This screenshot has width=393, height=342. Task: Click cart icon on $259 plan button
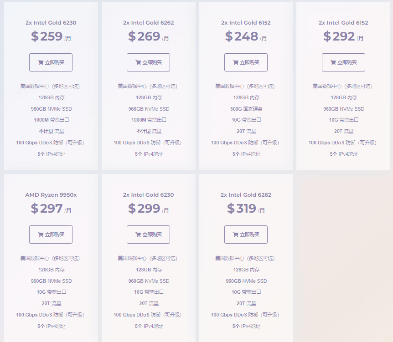(x=41, y=62)
